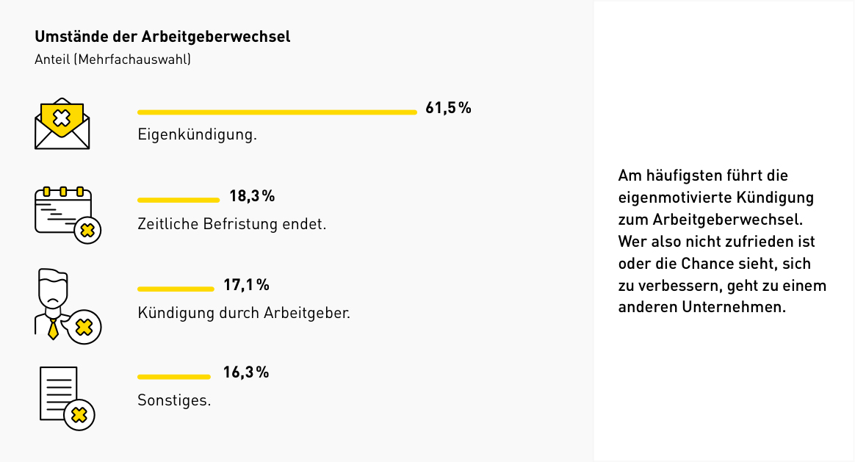Select the 16,3% value label
Image resolution: width=855 pixels, height=462 pixels.
[246, 372]
